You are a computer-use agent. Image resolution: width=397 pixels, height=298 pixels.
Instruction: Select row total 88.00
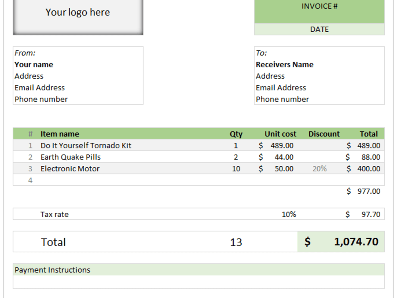pos(363,157)
